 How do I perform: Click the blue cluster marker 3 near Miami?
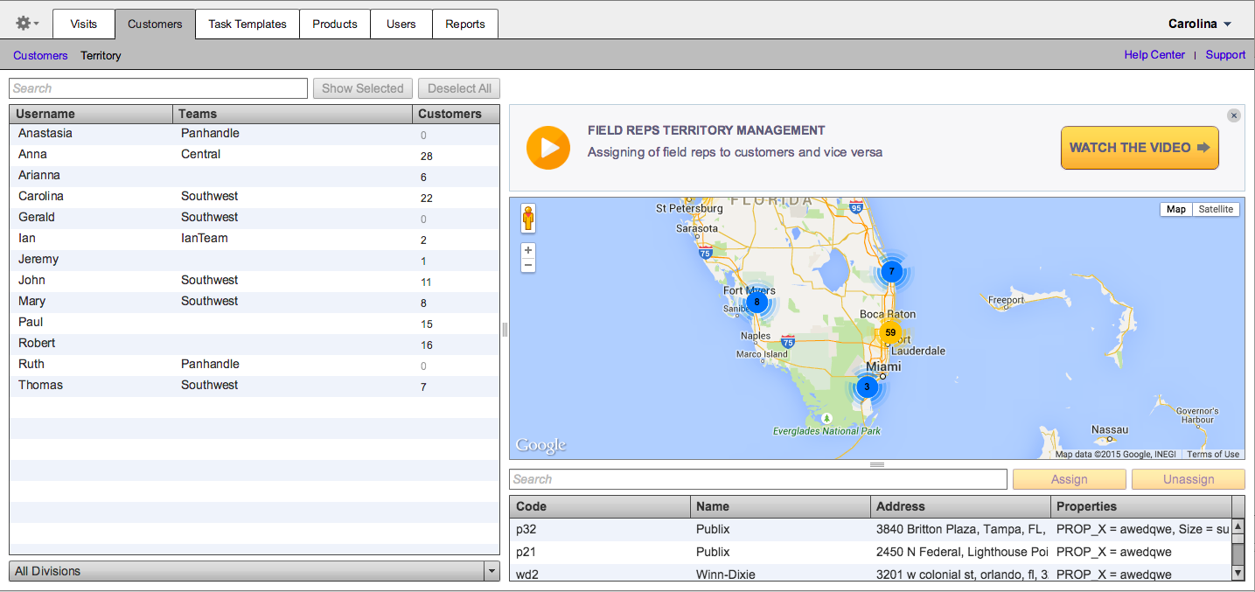(867, 387)
